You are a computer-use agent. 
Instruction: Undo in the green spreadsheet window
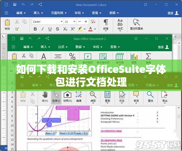pos(30,39)
